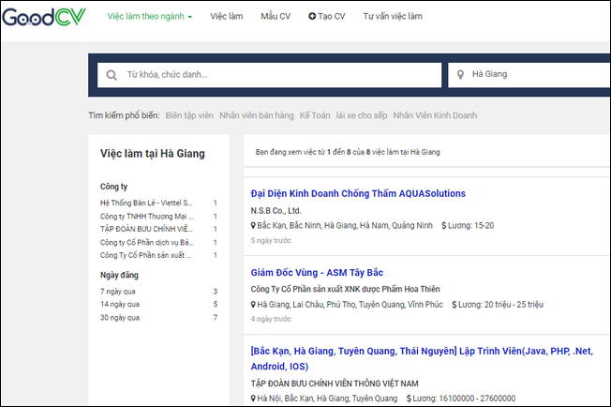The width and height of the screenshot is (611, 407).
Task: Select popular search Kế Toán
Action: click(x=314, y=115)
